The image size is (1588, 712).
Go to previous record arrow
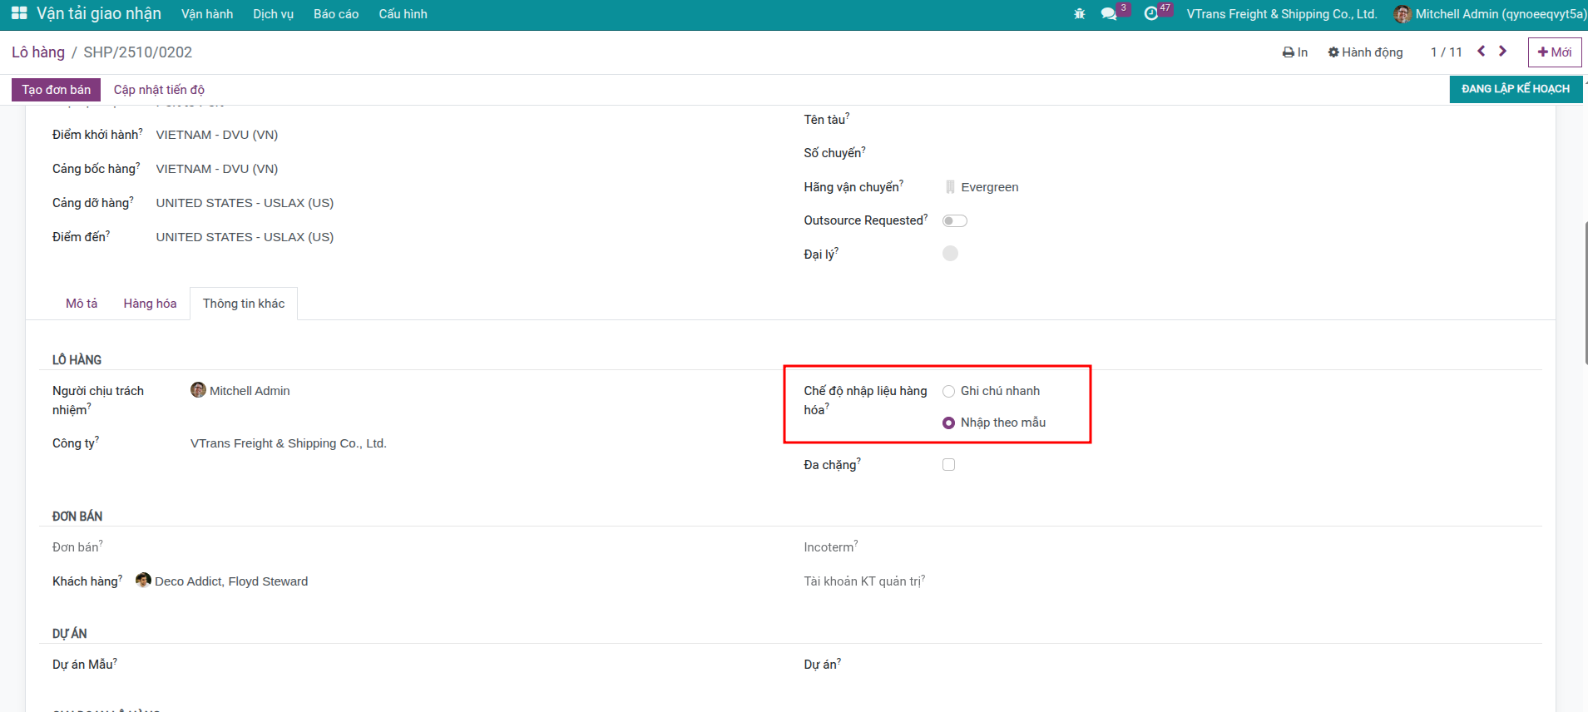click(x=1482, y=52)
